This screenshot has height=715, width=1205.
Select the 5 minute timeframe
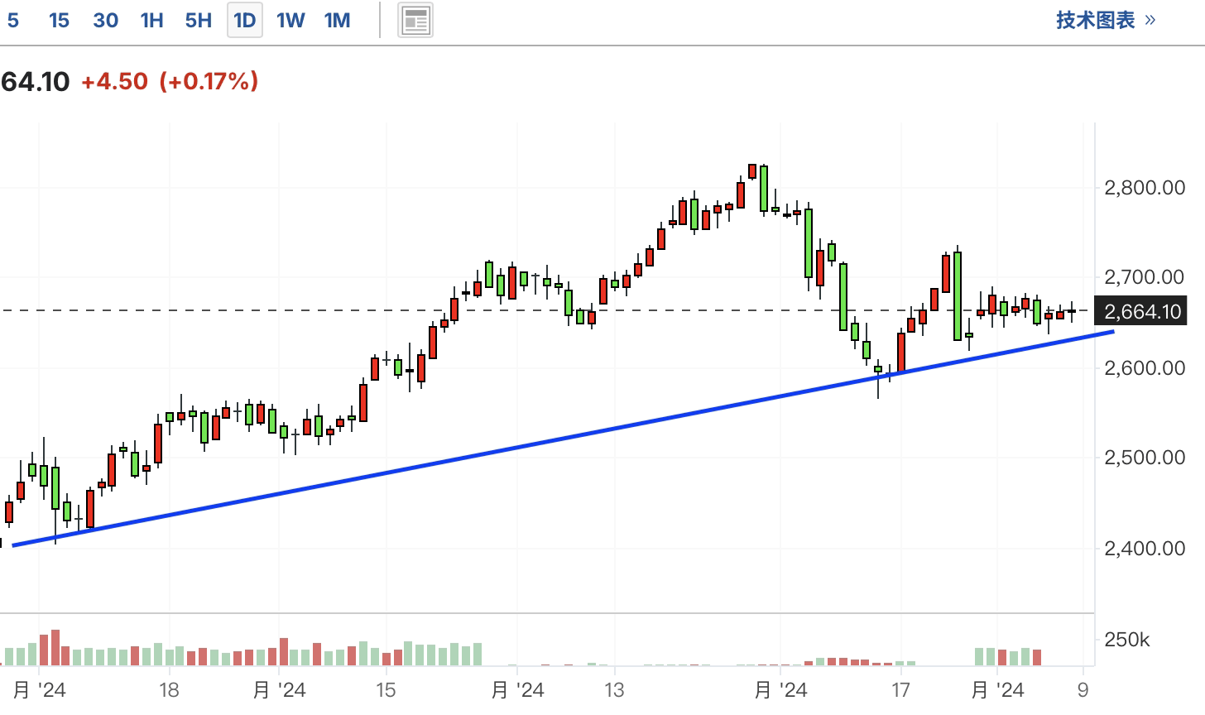[12, 21]
